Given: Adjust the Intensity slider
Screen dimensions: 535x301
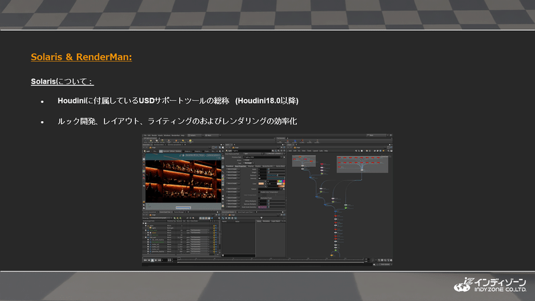Looking at the screenshot, I should point(276,179).
